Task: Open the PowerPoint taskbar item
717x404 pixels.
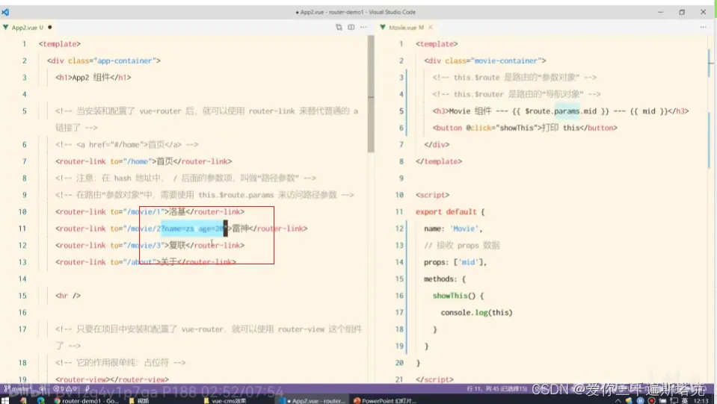Action: click(x=384, y=400)
